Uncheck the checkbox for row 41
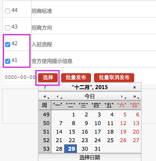 pyautogui.click(x=8, y=61)
